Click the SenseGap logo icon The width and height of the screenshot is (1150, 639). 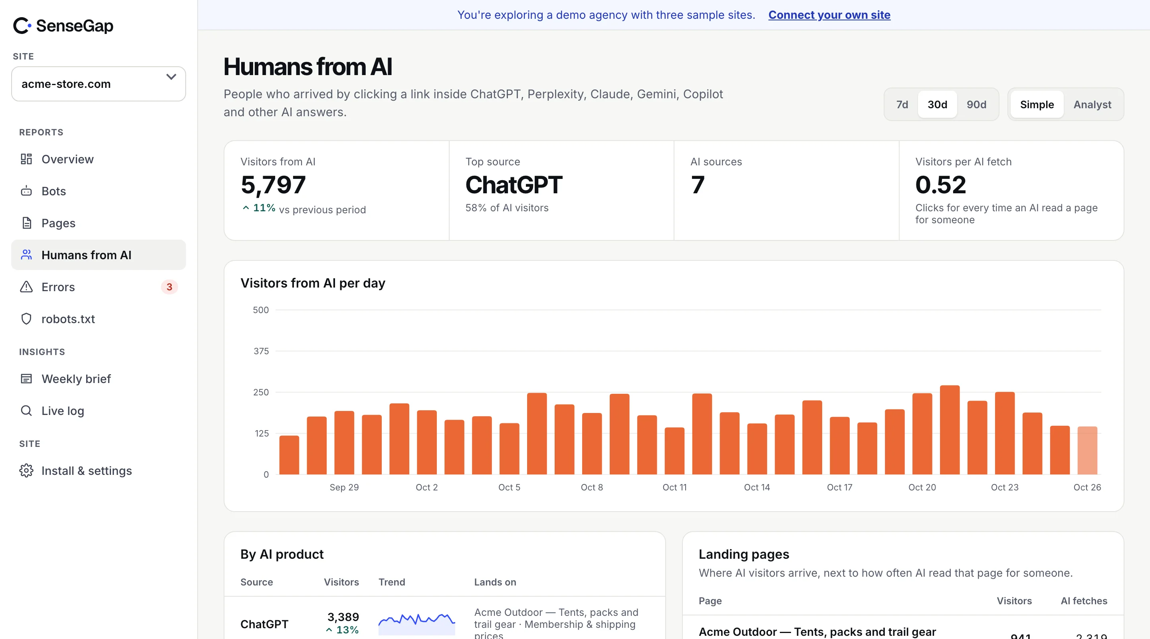click(x=22, y=26)
